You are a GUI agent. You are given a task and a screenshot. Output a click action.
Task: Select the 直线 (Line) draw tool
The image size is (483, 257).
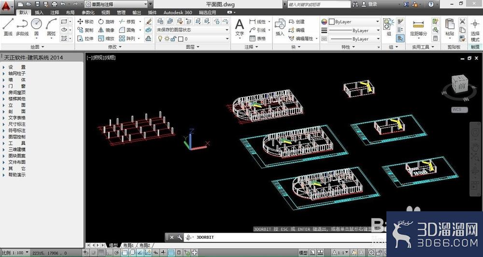click(x=8, y=27)
